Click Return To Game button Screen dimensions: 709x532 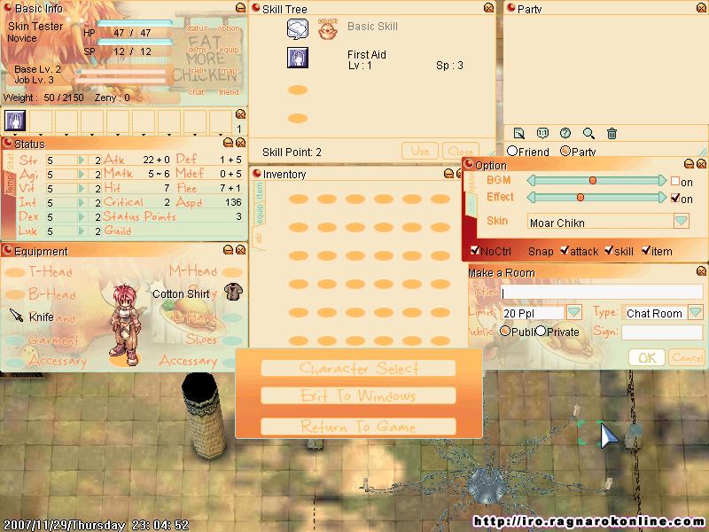[x=358, y=426]
